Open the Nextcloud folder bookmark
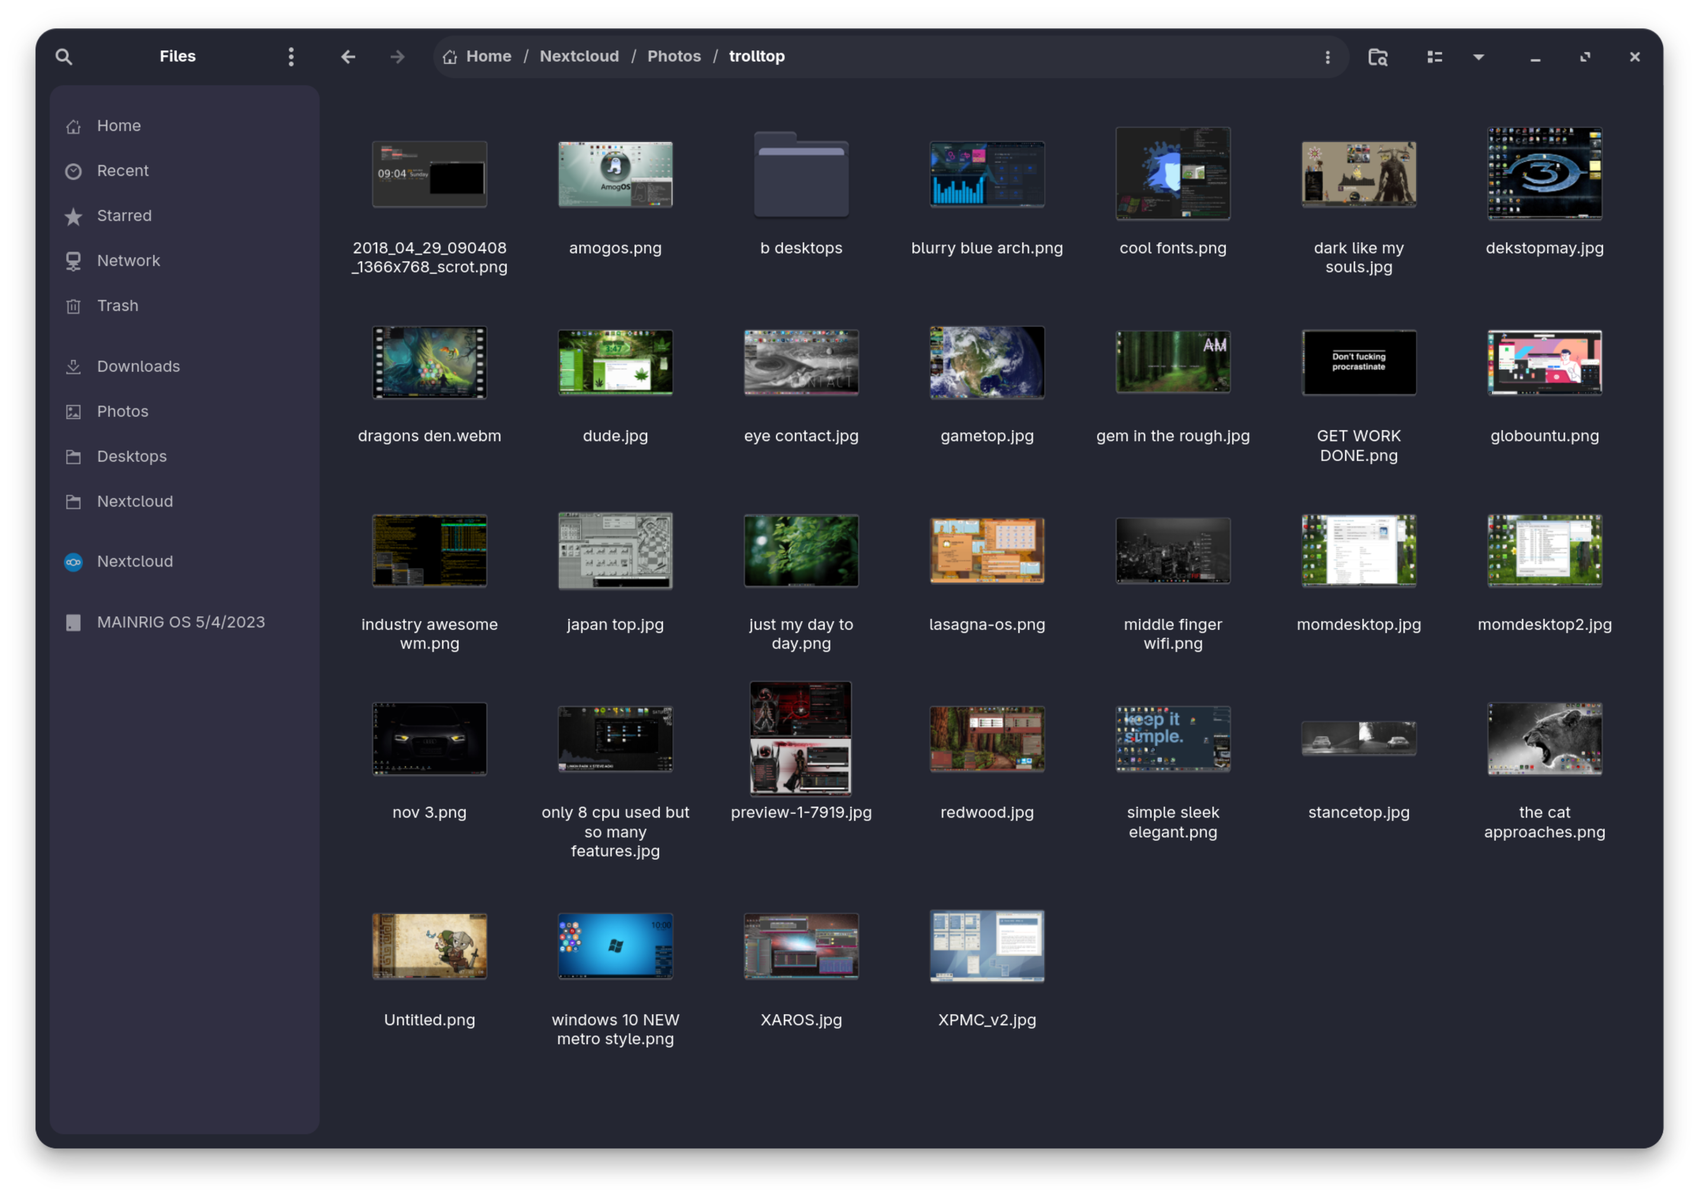Viewport: 1699px width, 1197px height. 184,503
